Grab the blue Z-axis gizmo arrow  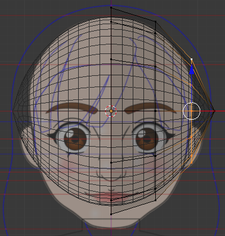click(191, 70)
